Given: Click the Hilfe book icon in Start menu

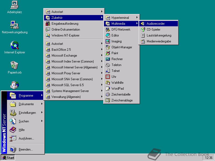Looking at the screenshot, I should (x=13, y=130).
